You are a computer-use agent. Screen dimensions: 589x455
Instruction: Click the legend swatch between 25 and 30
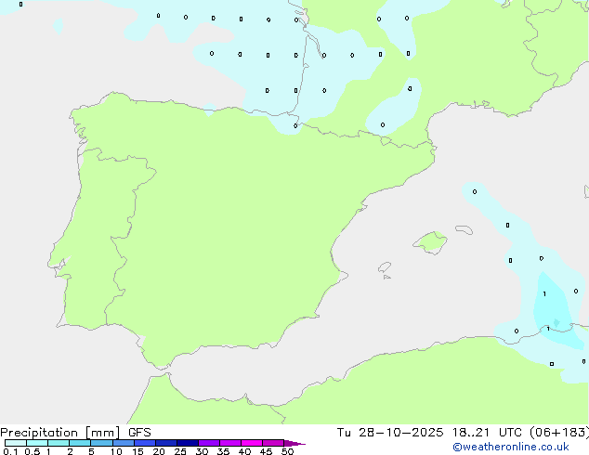click(x=188, y=443)
